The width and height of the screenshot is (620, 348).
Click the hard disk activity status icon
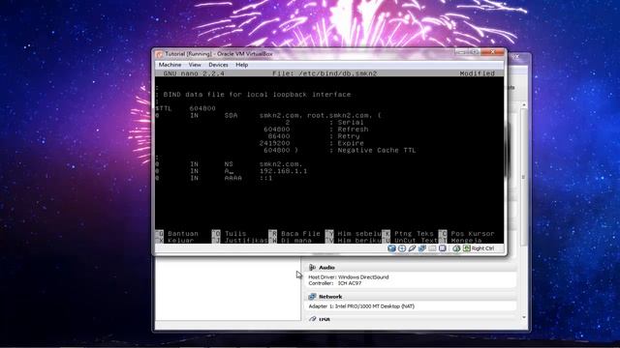pos(391,248)
